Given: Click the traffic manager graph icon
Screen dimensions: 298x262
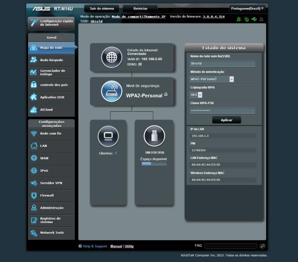Looking at the screenshot, I should tap(34, 72).
